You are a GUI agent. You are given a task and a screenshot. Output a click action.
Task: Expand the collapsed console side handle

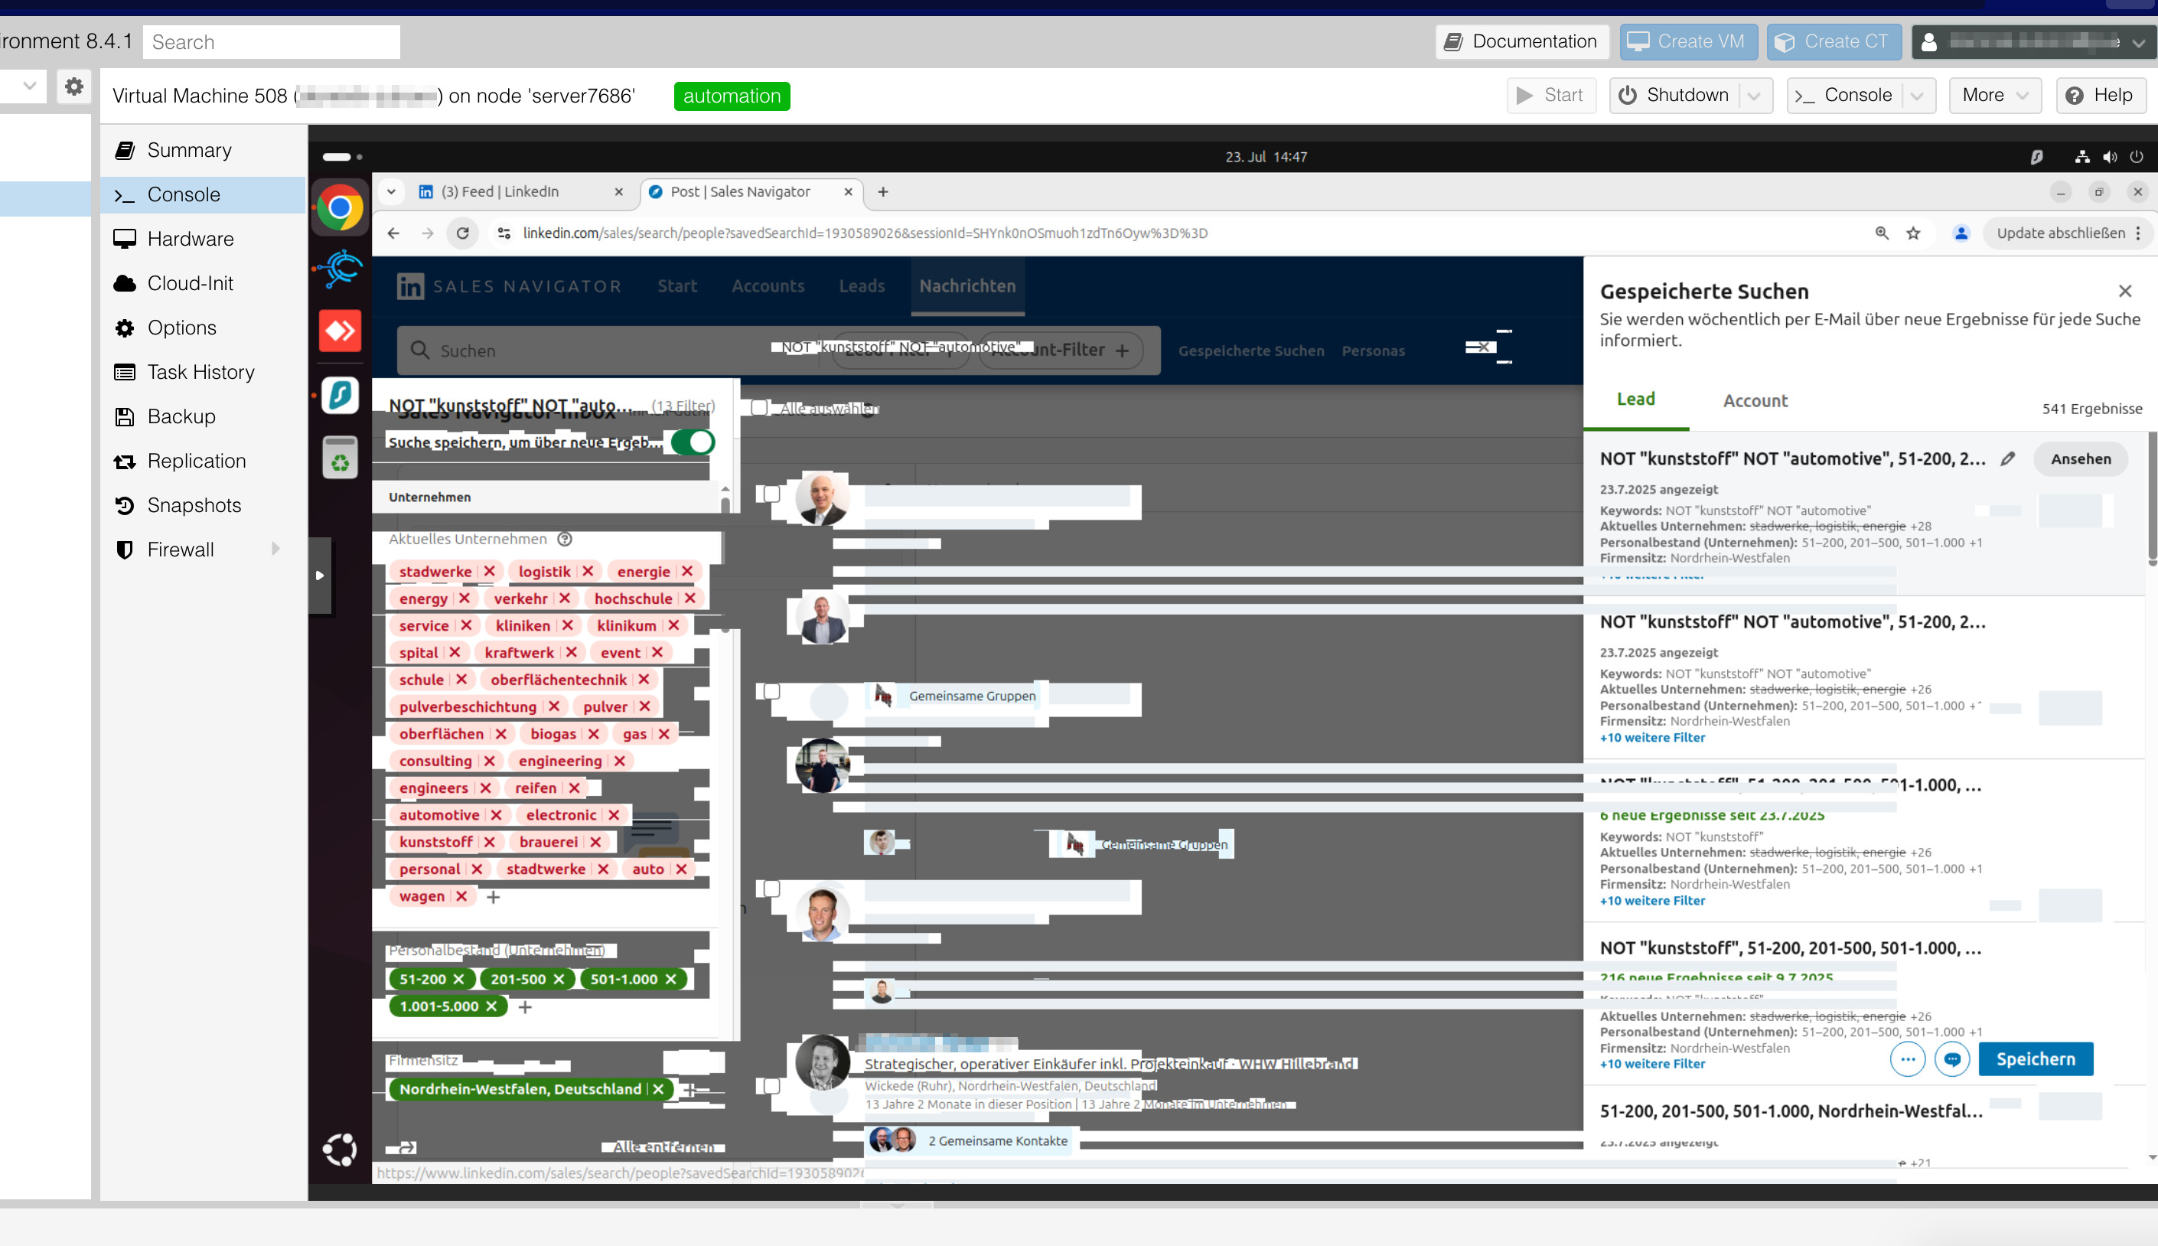[319, 575]
